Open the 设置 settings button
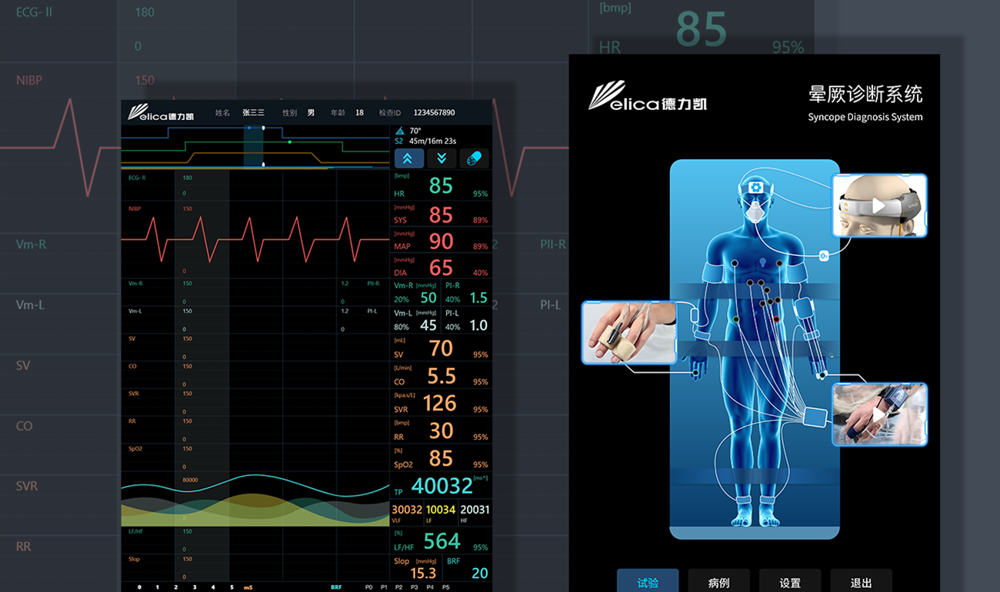The image size is (1000, 592). tap(790, 582)
